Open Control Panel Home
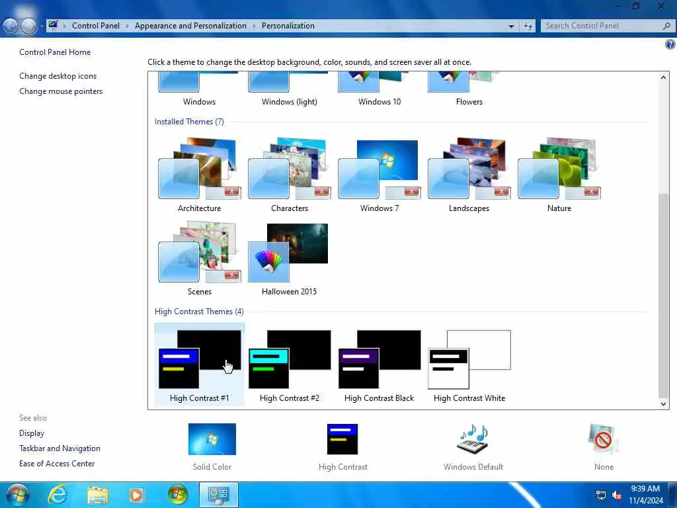 [x=55, y=52]
